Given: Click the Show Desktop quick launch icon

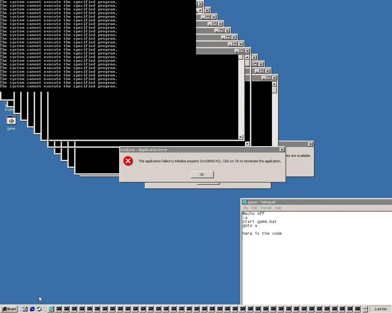Looking at the screenshot, I should point(25,309).
